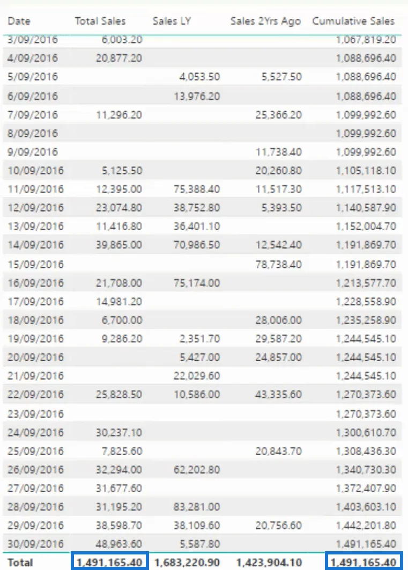408x570 pixels.
Task: Select the Sales LY total 1,683,220.90
Action: 187,562
